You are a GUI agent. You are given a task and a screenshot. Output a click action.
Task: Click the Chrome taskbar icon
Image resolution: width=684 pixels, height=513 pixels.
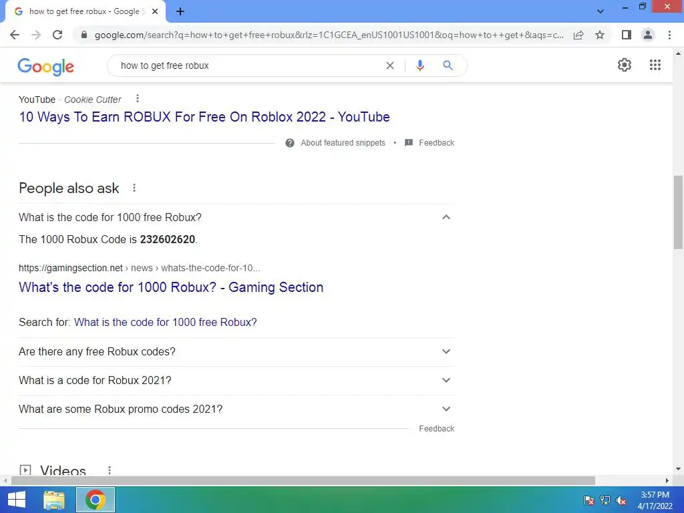coord(96,500)
